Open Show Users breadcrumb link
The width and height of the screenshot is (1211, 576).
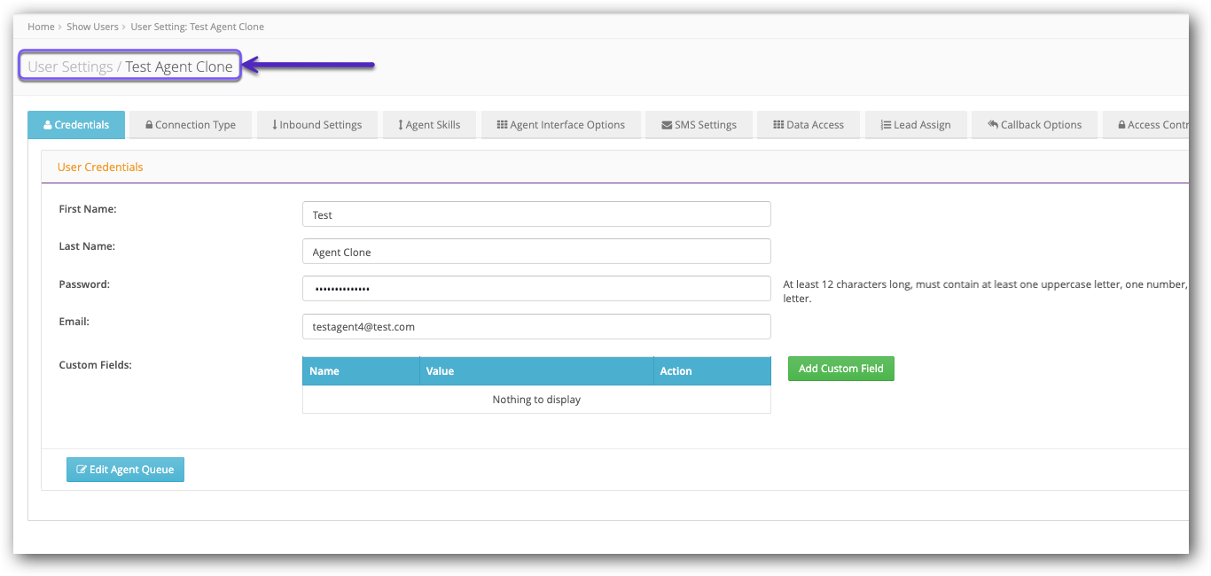[92, 27]
